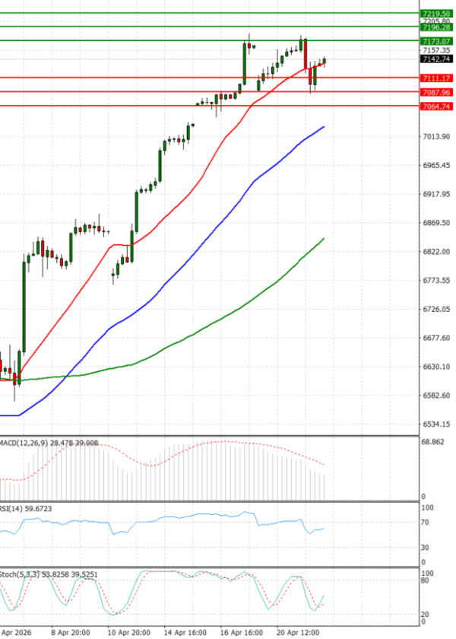Click the last candlestick on the chart
Image resolution: width=456 pixels, height=639 pixels.
[x=325, y=61]
